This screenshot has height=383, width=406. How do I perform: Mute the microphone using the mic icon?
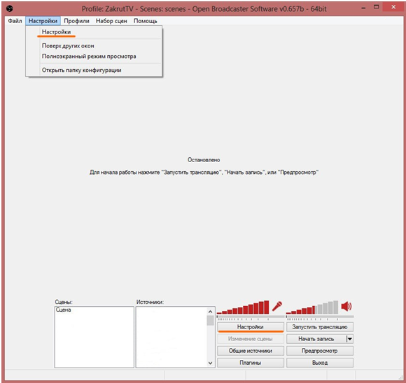(x=276, y=306)
